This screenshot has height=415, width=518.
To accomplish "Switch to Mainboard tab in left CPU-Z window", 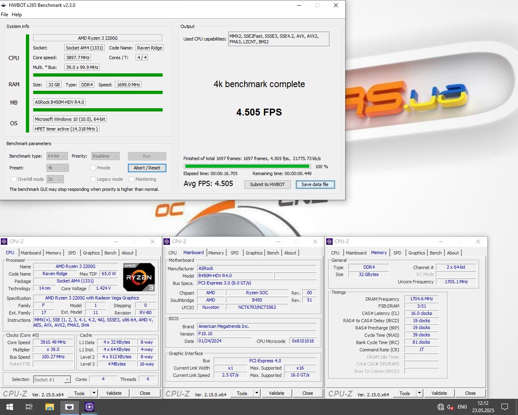I will tap(31, 253).
